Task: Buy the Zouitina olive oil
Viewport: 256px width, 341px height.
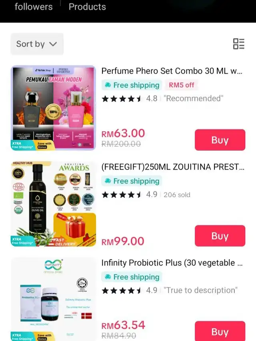Action: click(x=220, y=236)
